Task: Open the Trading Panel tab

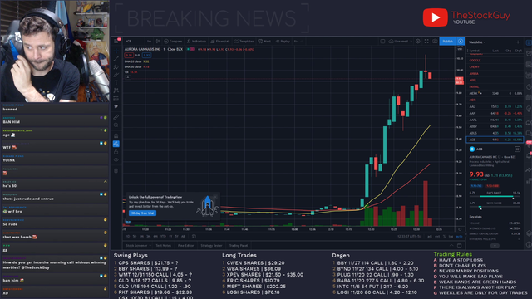Action: [x=239, y=246]
